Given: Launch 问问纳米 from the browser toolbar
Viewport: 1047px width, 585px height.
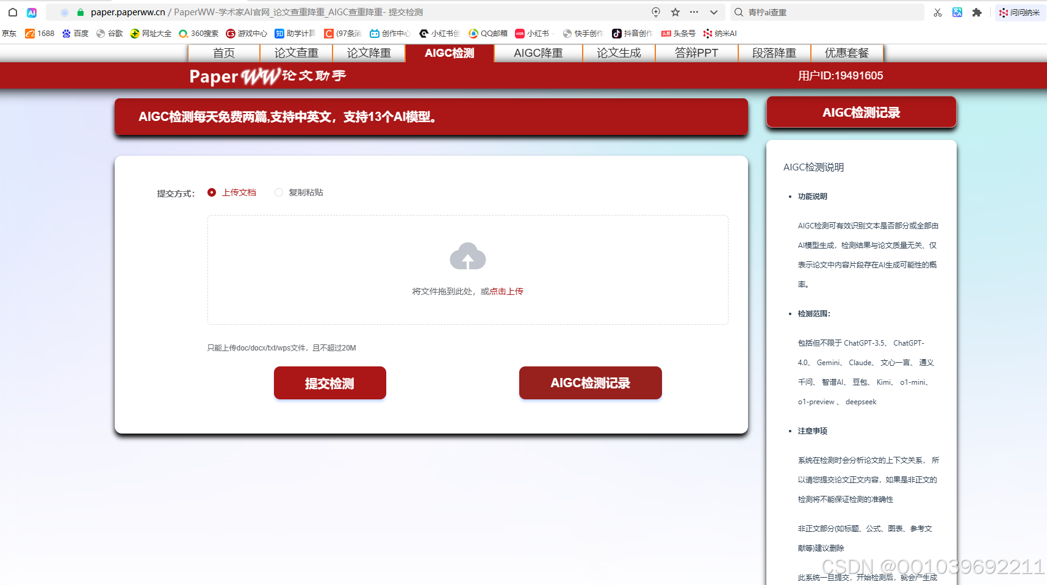Looking at the screenshot, I should pos(1020,12).
